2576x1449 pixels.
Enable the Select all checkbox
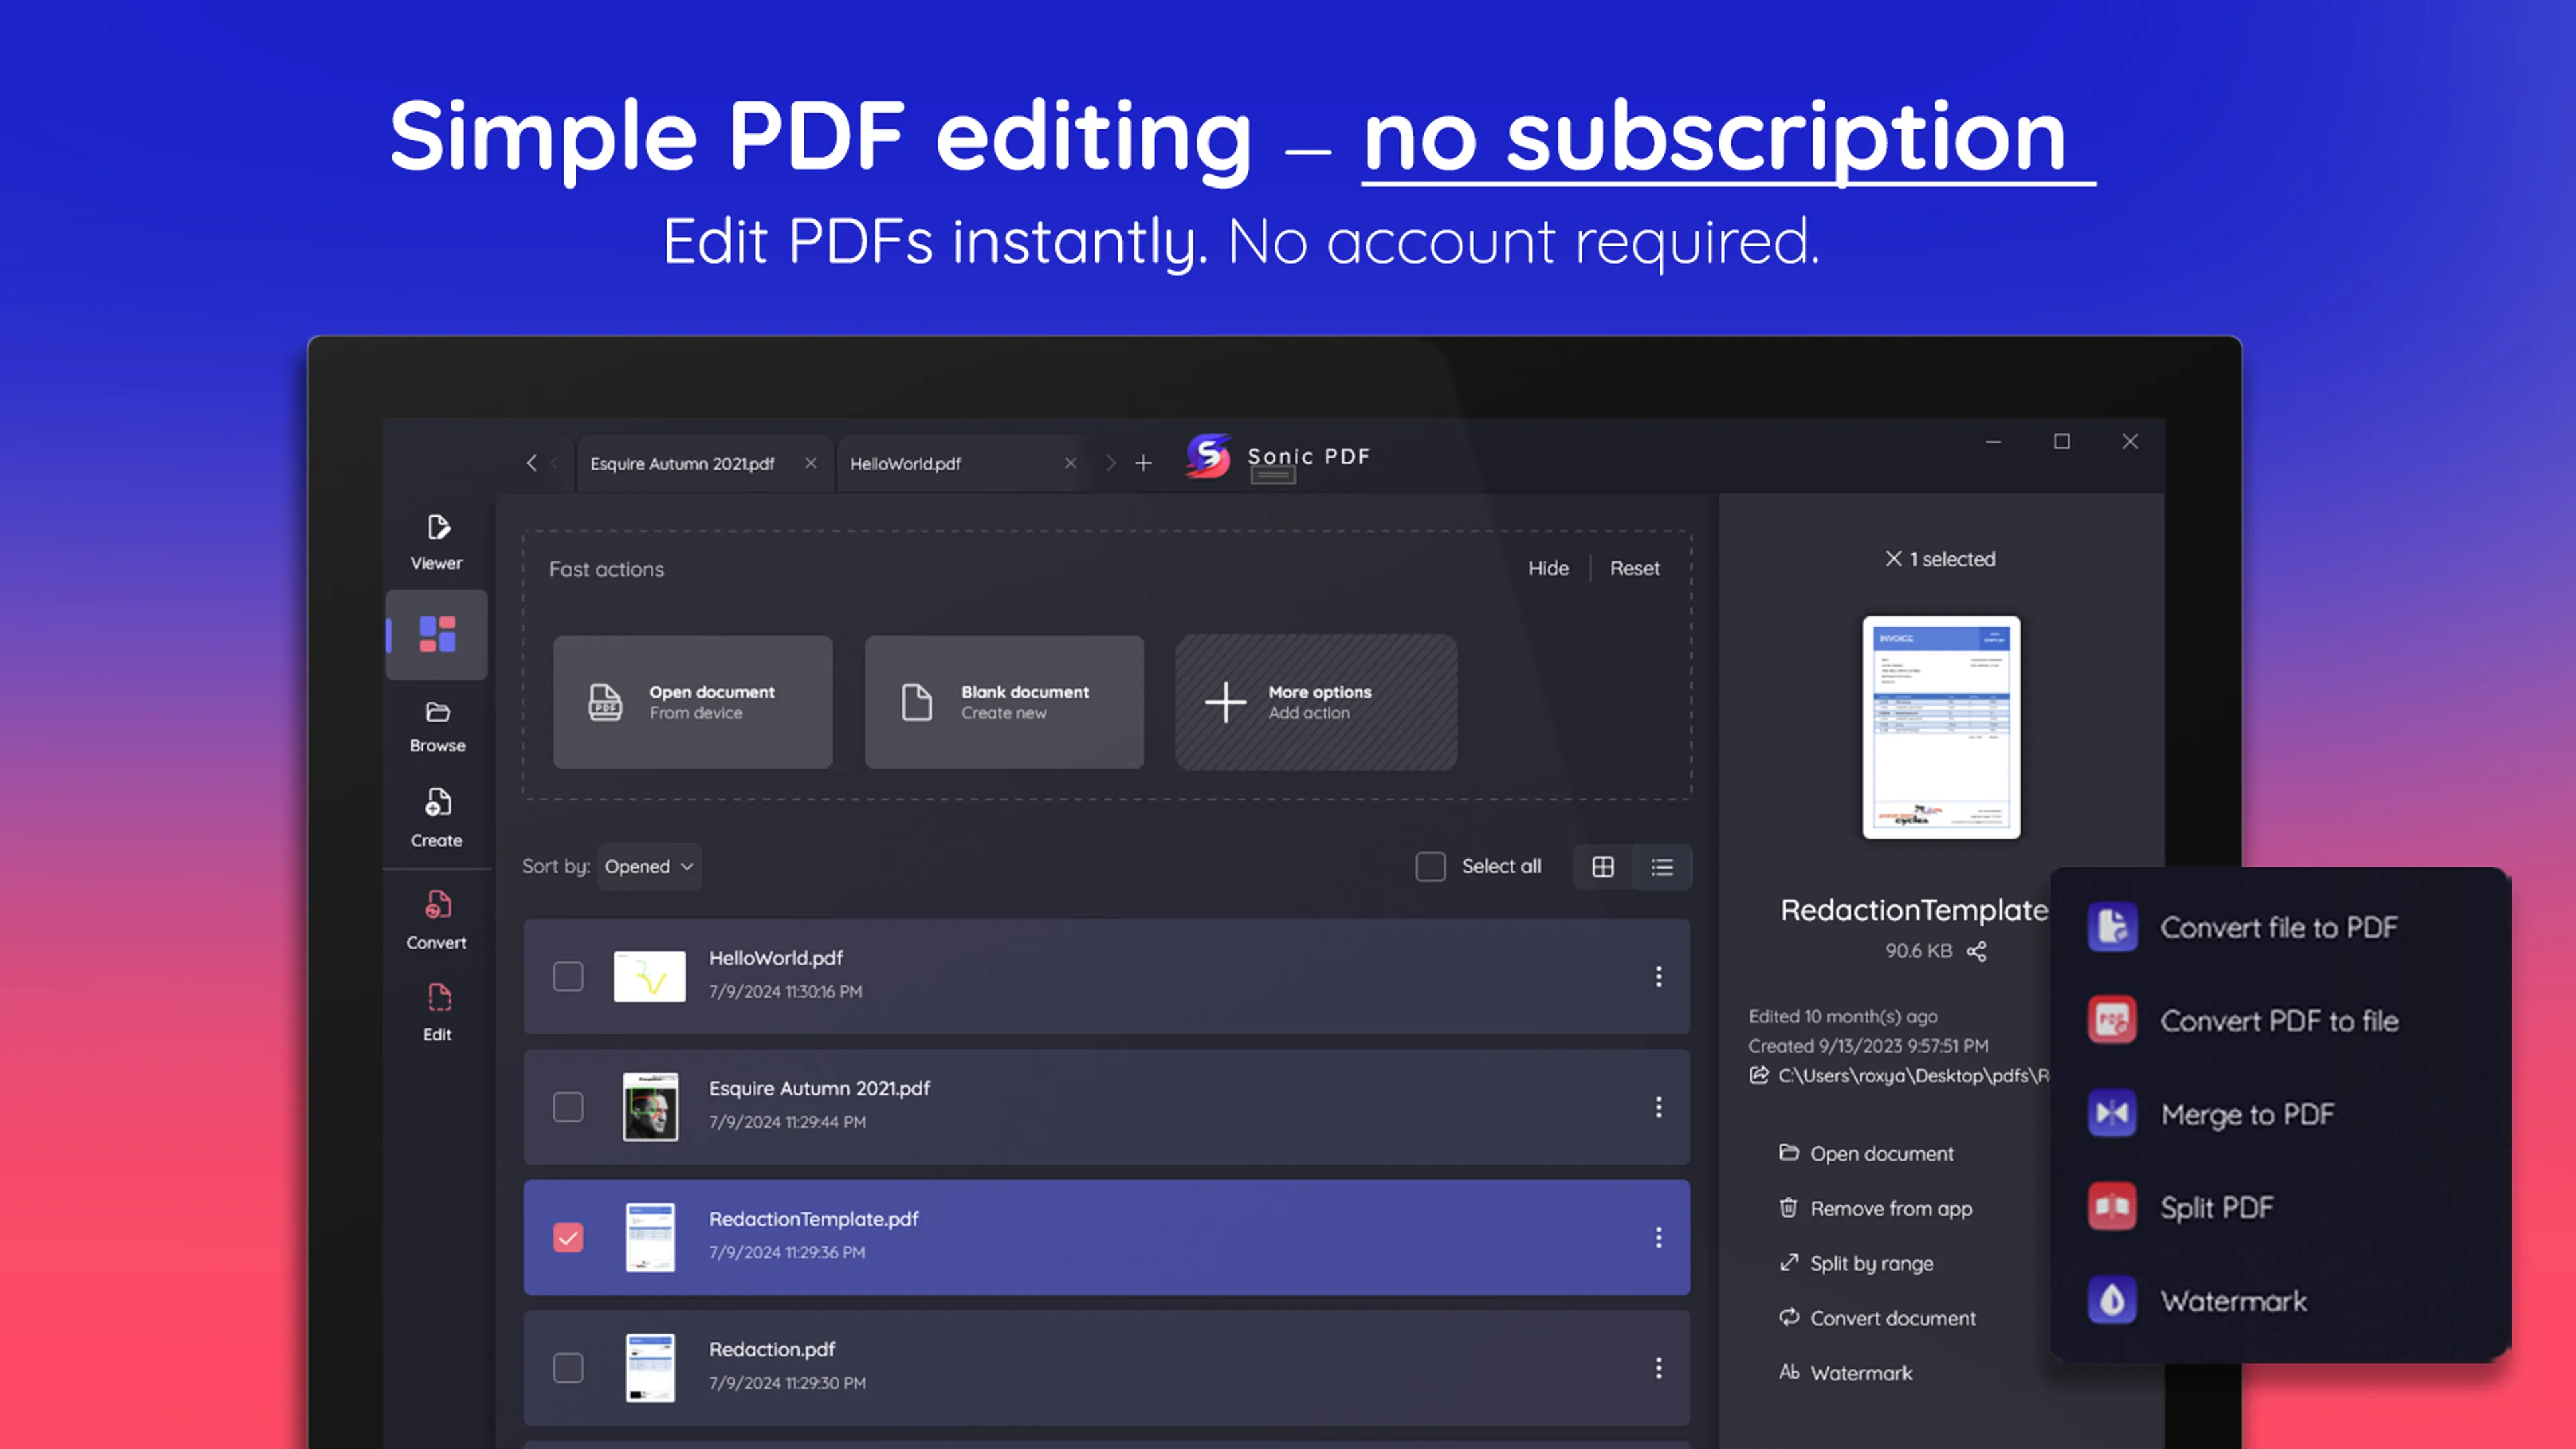click(1430, 866)
